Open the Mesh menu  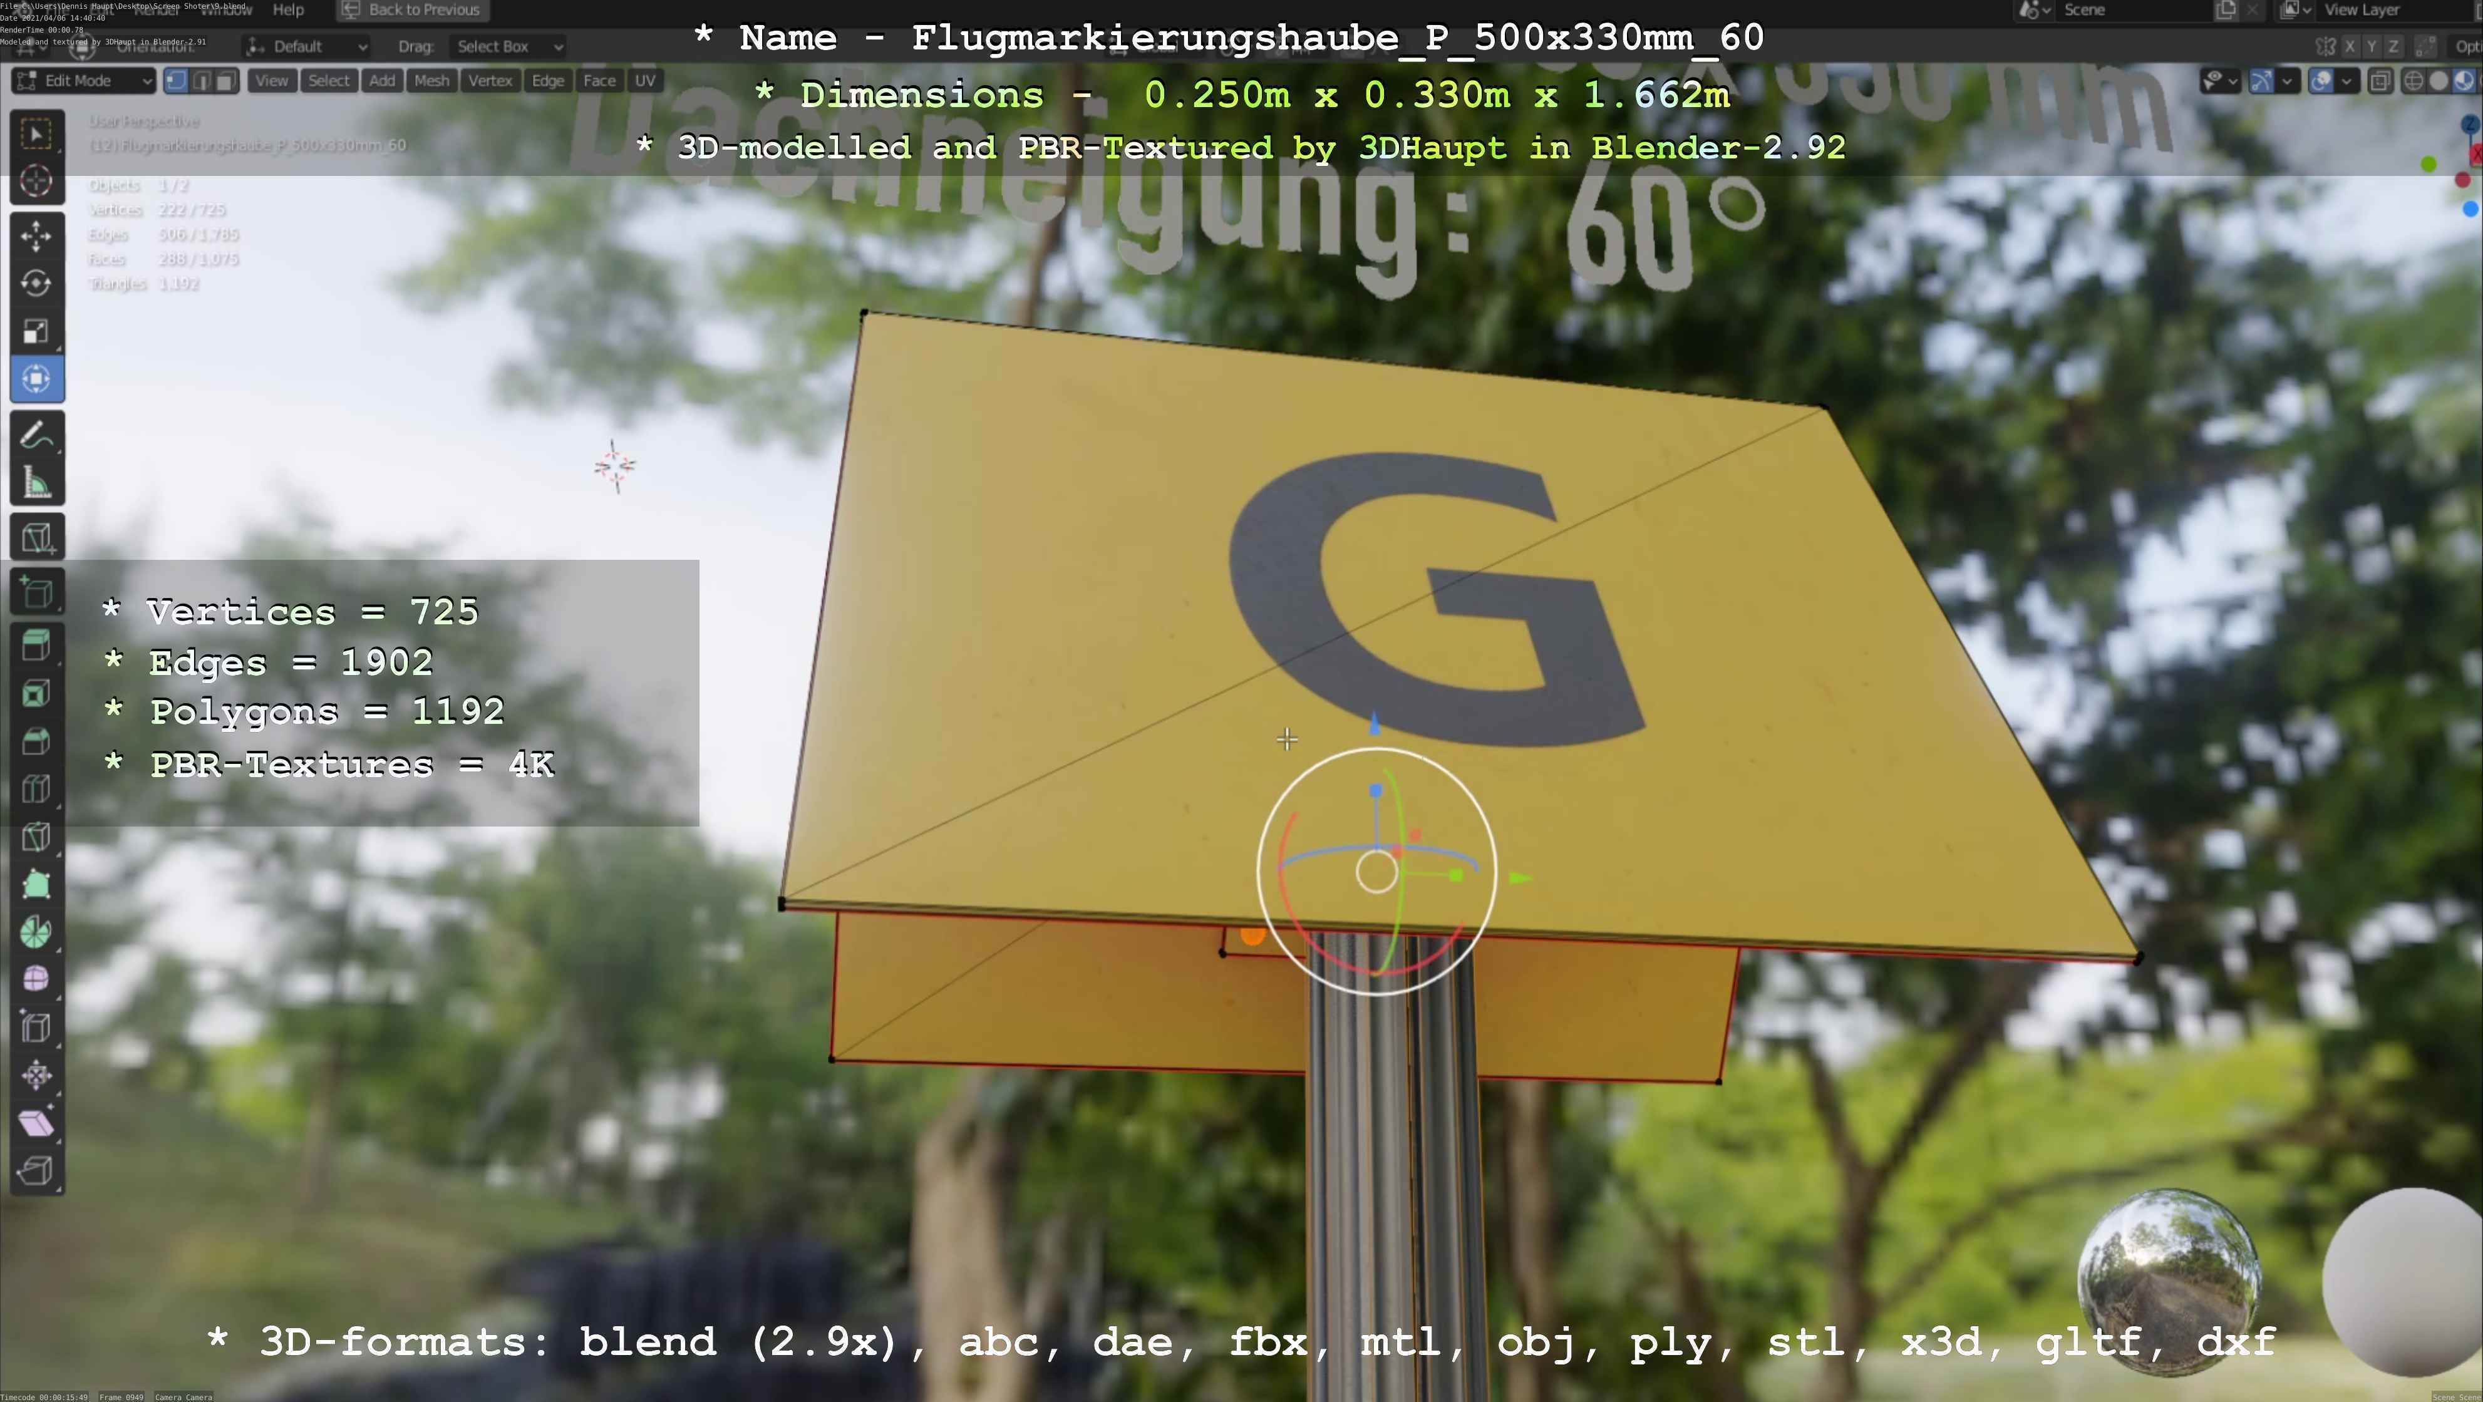pyautogui.click(x=431, y=81)
